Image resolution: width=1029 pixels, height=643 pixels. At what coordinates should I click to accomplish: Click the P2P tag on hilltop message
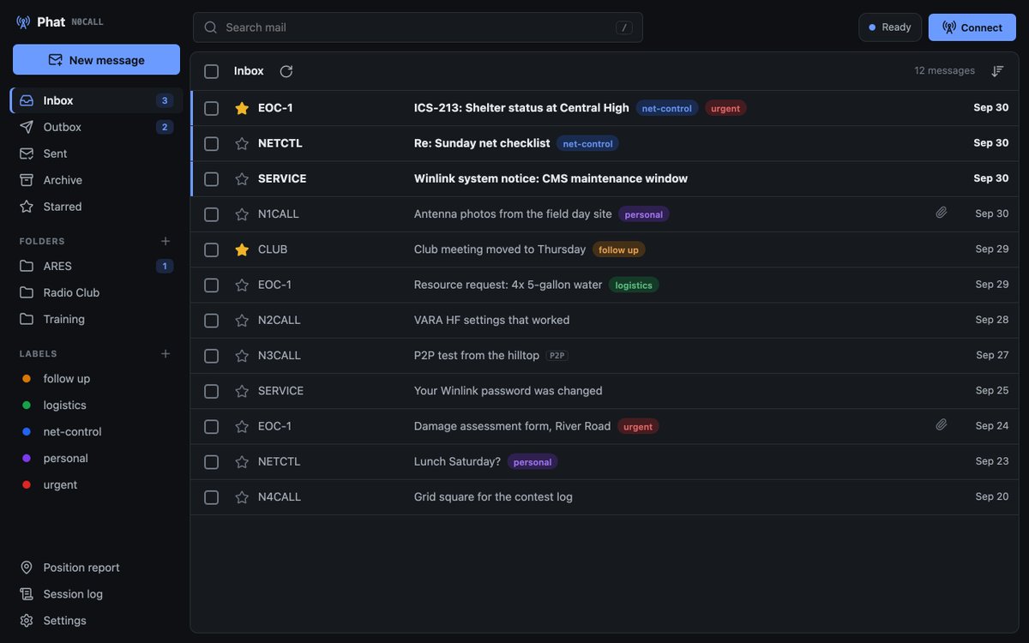(557, 355)
